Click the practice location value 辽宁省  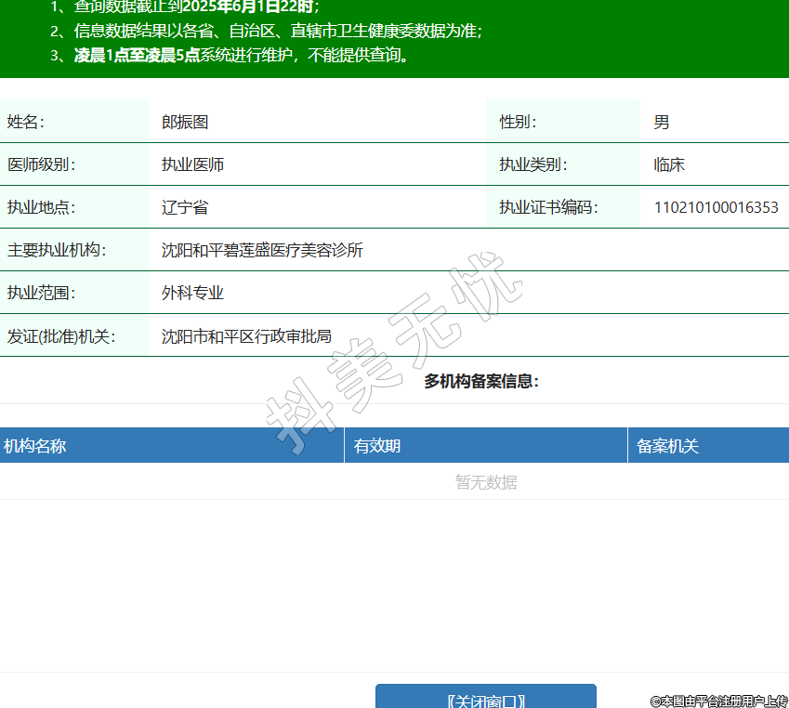(185, 207)
